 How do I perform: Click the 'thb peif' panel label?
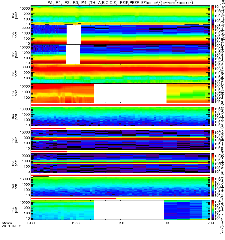tap(15, 140)
